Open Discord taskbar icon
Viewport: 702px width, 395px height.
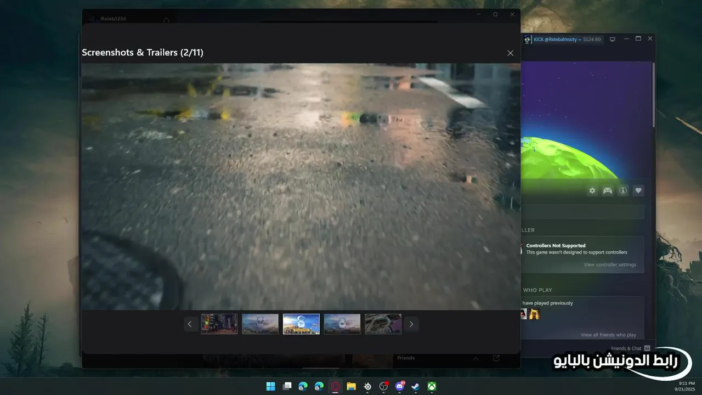400,386
